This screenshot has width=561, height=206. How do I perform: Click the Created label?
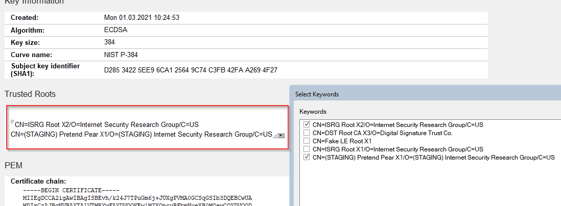25,17
